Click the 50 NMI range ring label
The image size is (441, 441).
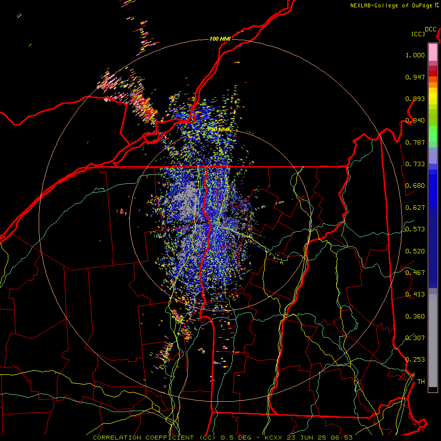tap(221, 129)
